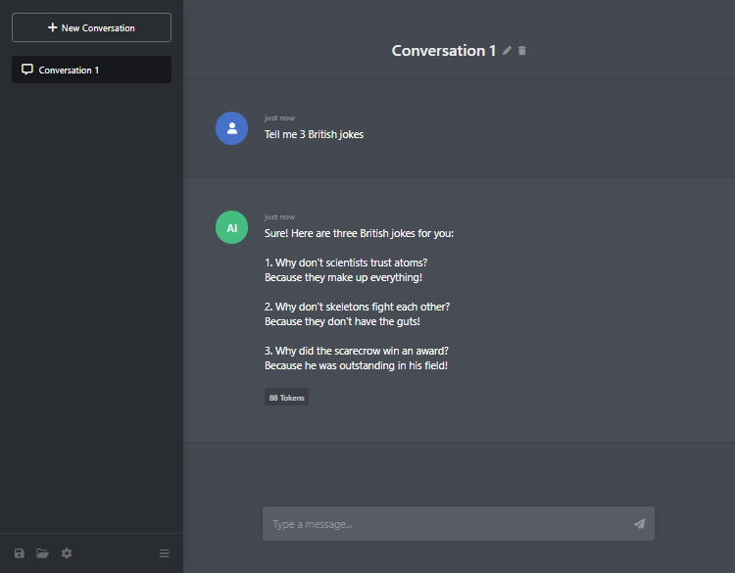Click the plus icon in New Conversation button
The image size is (735, 573).
(x=53, y=27)
